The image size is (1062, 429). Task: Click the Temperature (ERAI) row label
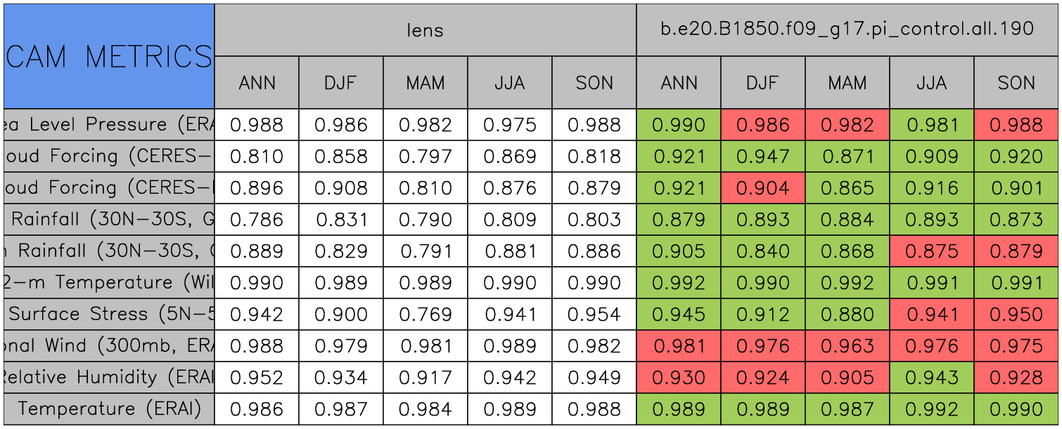[109, 409]
